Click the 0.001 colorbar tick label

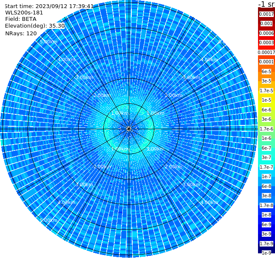266,23
